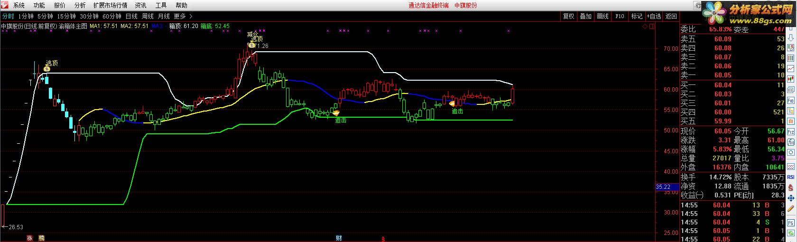Click the 买一 60.04 quote row
The height and width of the screenshot is (242, 797).
coord(733,85)
